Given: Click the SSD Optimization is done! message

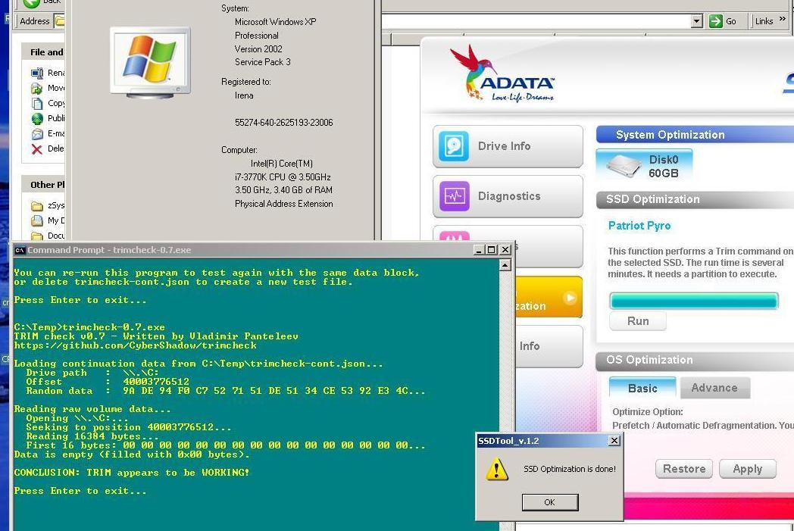Looking at the screenshot, I should click(x=570, y=469).
